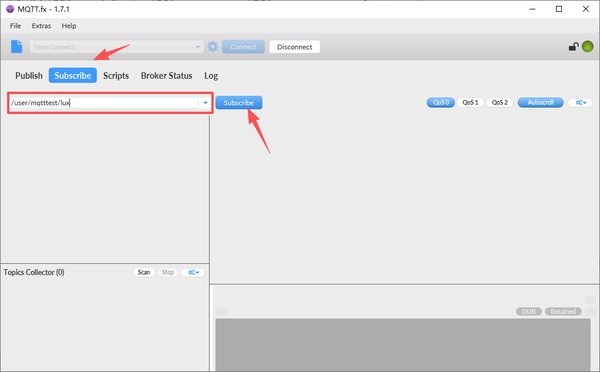Viewport: 600px width, 372px height.
Task: Select QoS 2 level
Action: coord(500,103)
